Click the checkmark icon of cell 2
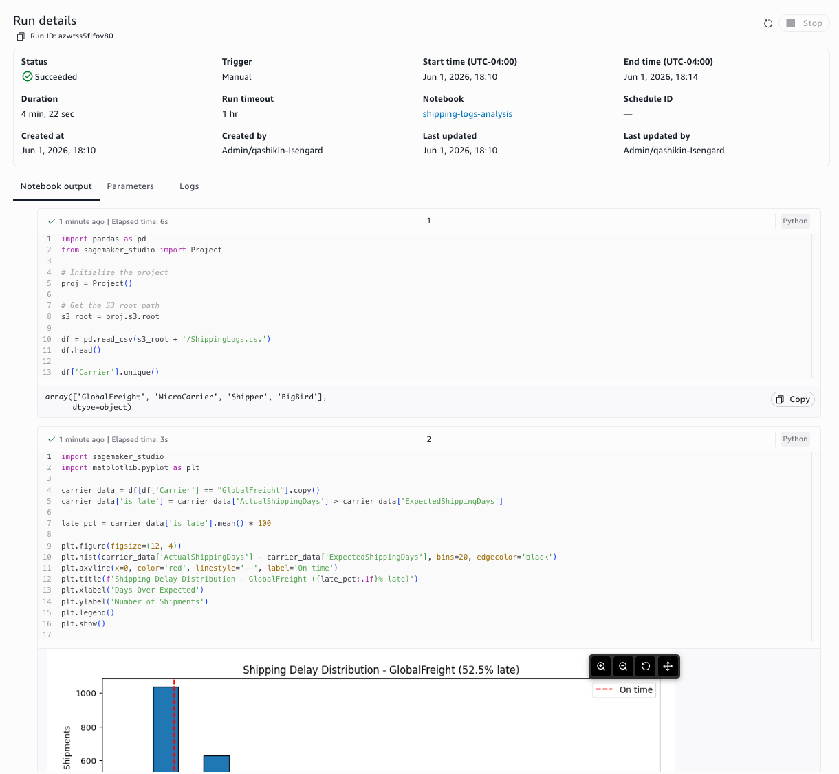The height and width of the screenshot is (774, 839). tap(52, 439)
